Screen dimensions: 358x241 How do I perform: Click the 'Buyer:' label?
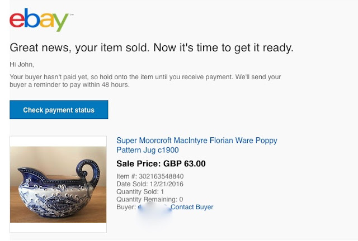pos(125,208)
